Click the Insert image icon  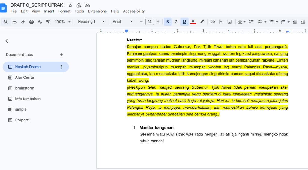pos(229,22)
